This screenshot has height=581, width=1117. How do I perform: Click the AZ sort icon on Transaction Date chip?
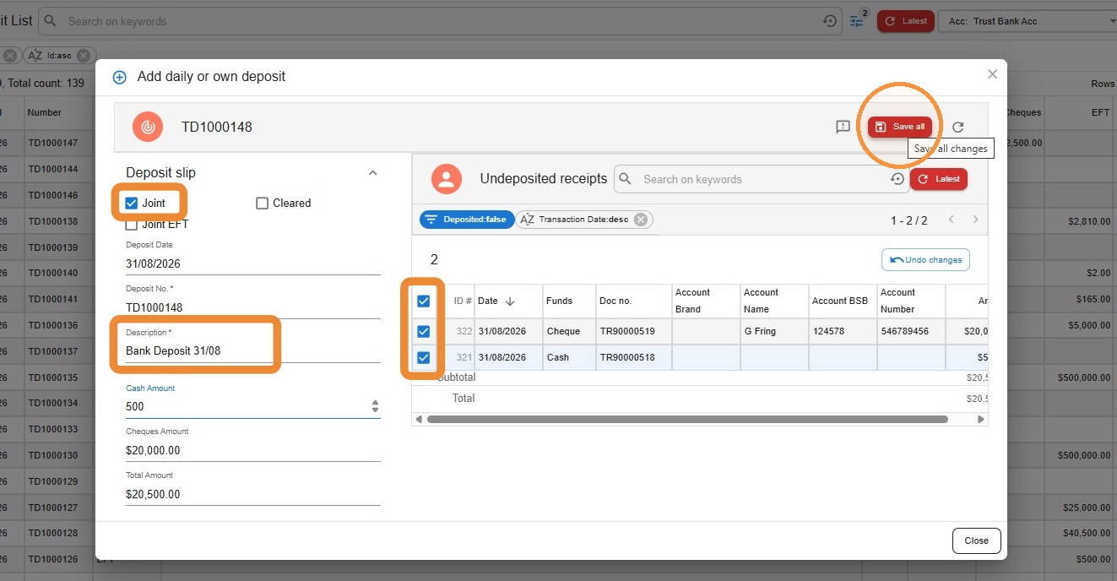click(527, 220)
